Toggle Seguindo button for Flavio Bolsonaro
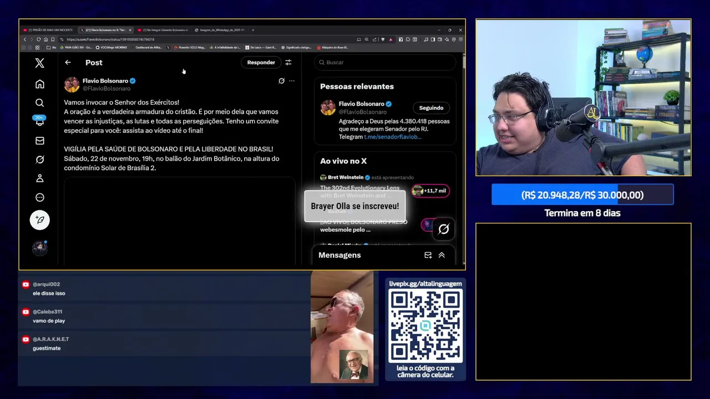The height and width of the screenshot is (399, 710). pyautogui.click(x=431, y=108)
